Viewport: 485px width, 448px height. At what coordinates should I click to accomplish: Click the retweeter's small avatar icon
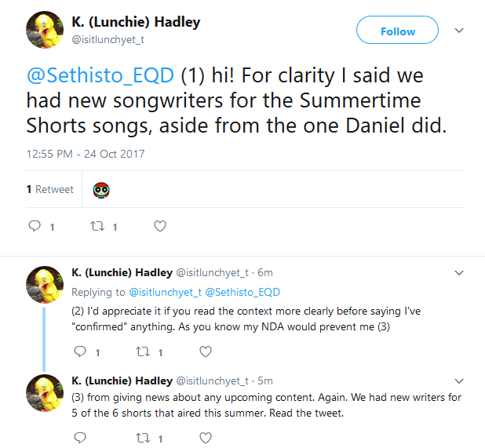pyautogui.click(x=100, y=189)
